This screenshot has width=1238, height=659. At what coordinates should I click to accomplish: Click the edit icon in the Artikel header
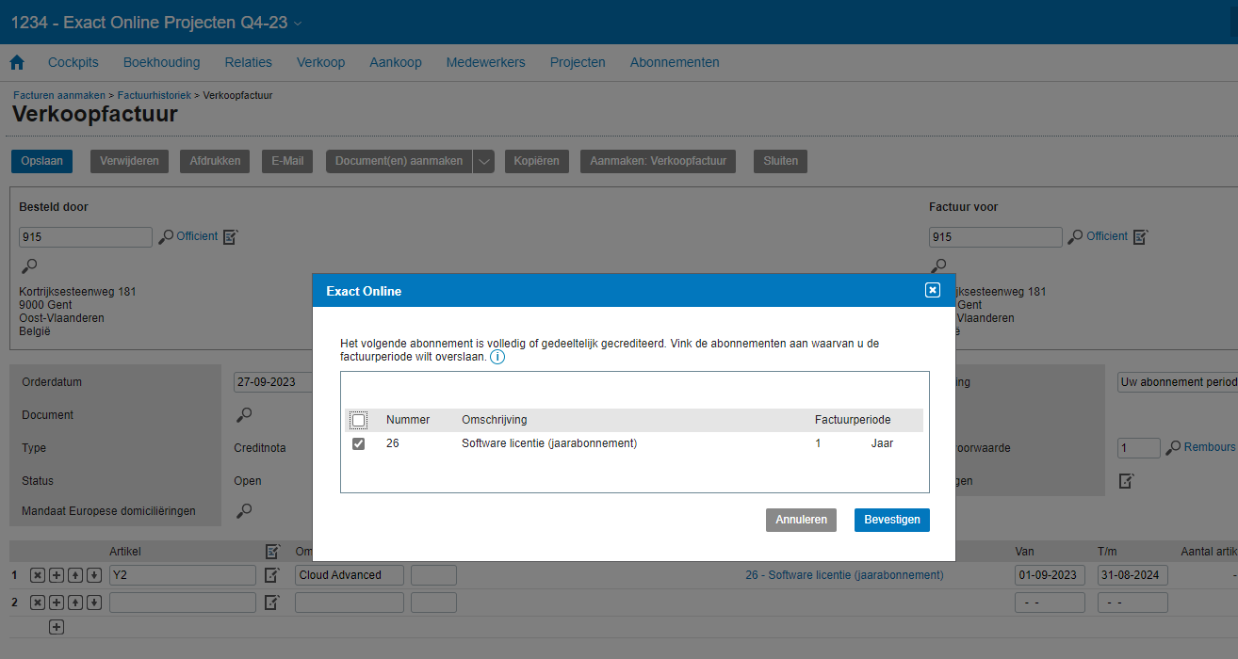tap(273, 552)
